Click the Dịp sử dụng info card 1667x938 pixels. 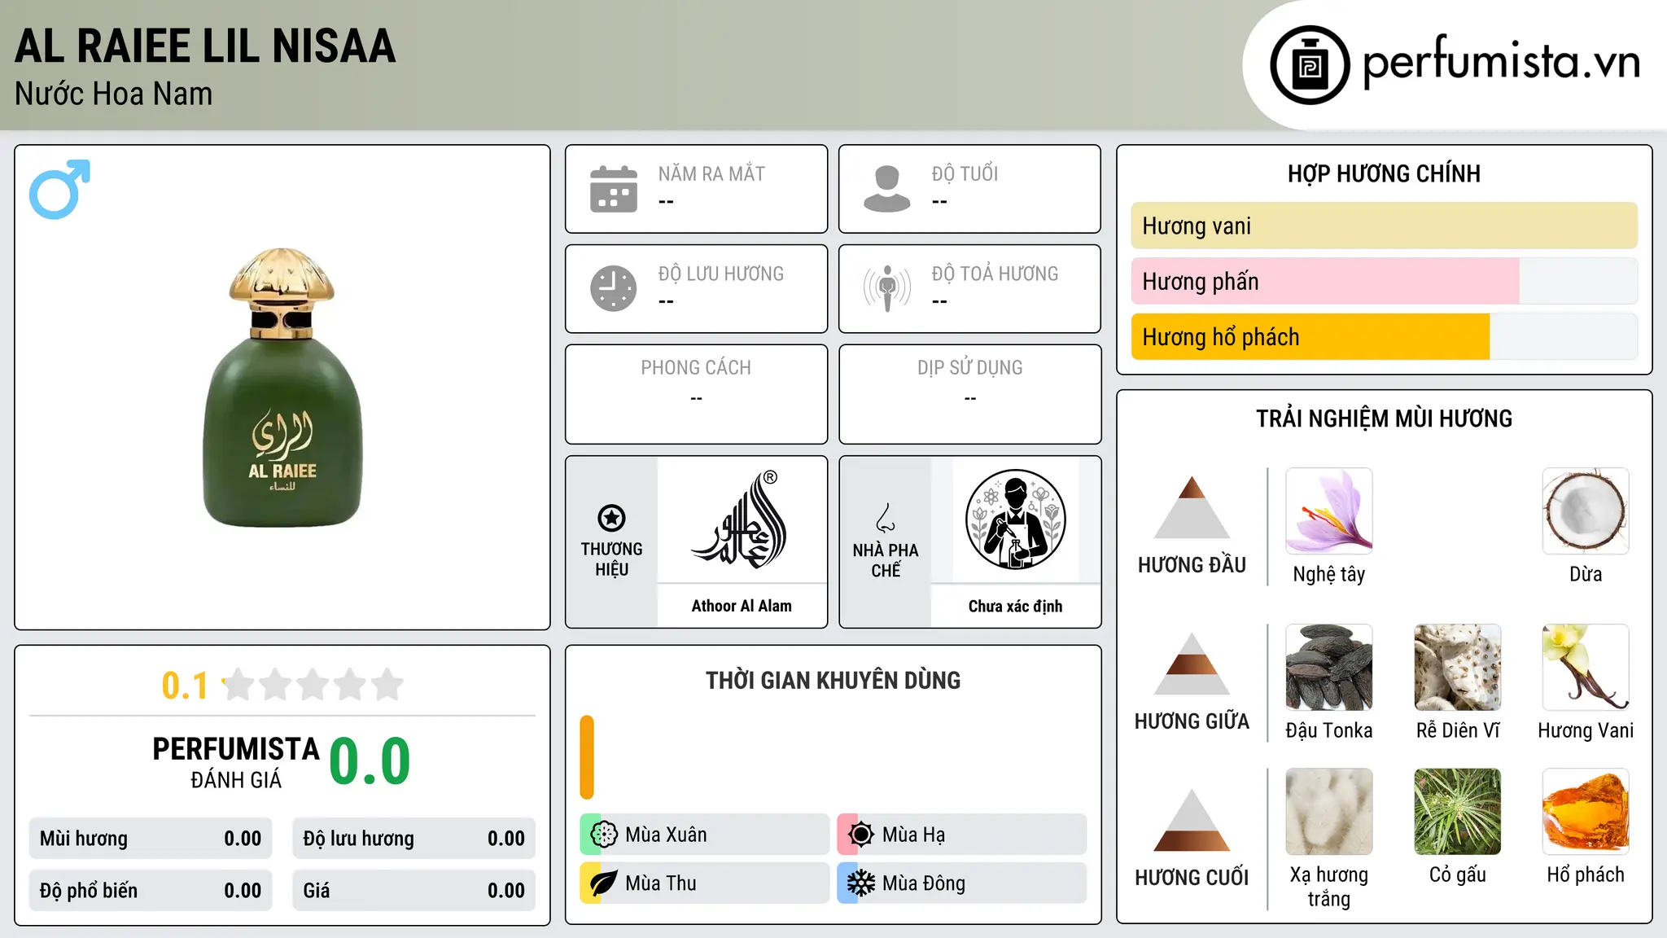969,394
